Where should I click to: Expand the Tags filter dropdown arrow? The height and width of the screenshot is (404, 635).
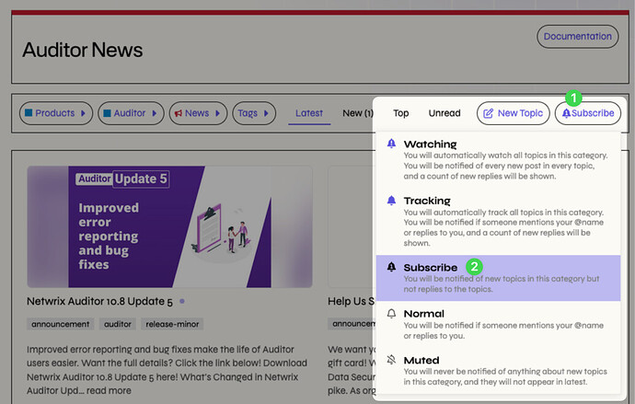(266, 113)
